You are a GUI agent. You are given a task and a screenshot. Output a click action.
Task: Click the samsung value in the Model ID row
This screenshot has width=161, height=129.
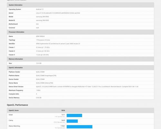click(43, 20)
